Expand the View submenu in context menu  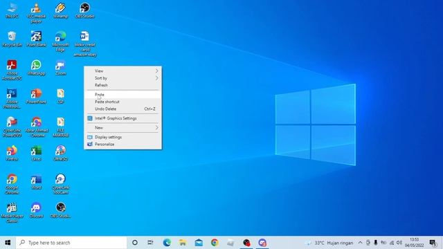[123, 71]
